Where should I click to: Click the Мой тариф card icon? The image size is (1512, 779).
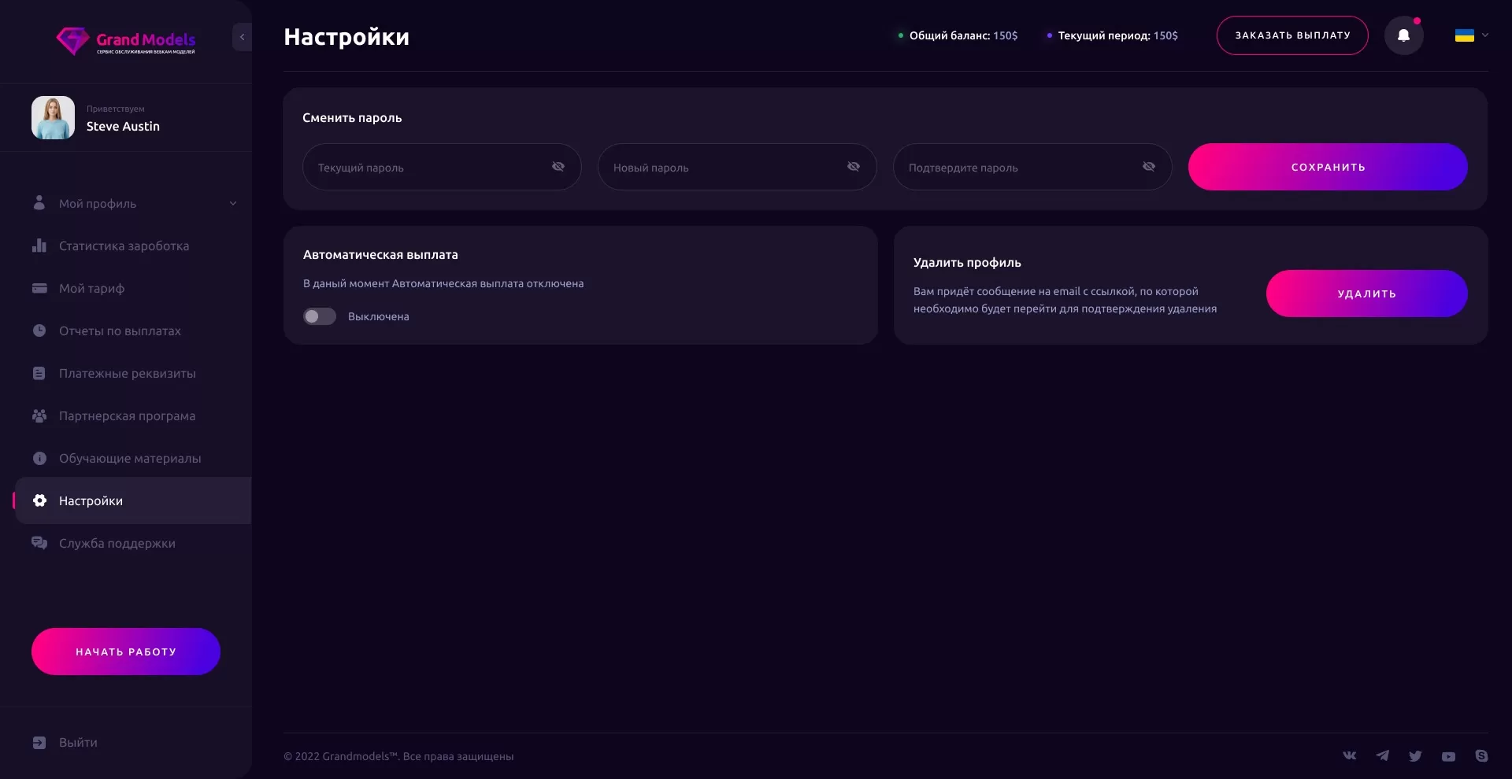click(39, 288)
